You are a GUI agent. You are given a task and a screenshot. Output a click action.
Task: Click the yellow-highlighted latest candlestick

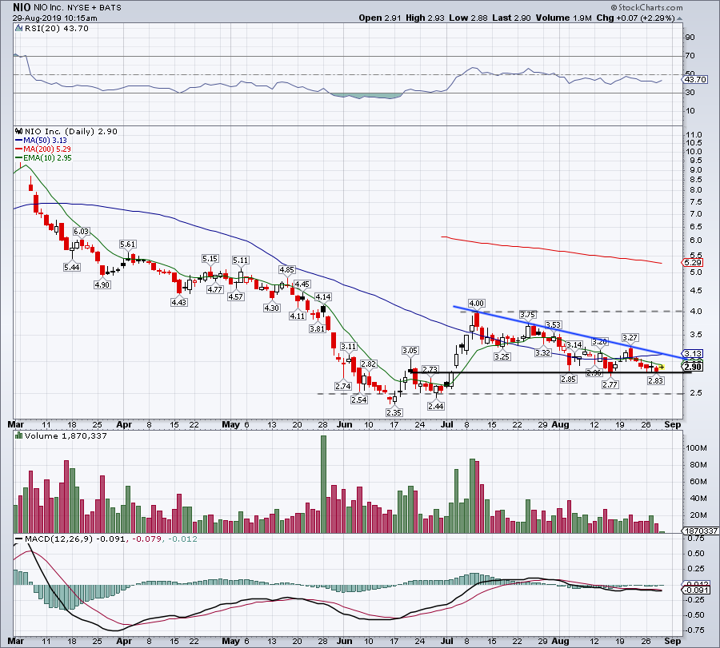pos(662,367)
